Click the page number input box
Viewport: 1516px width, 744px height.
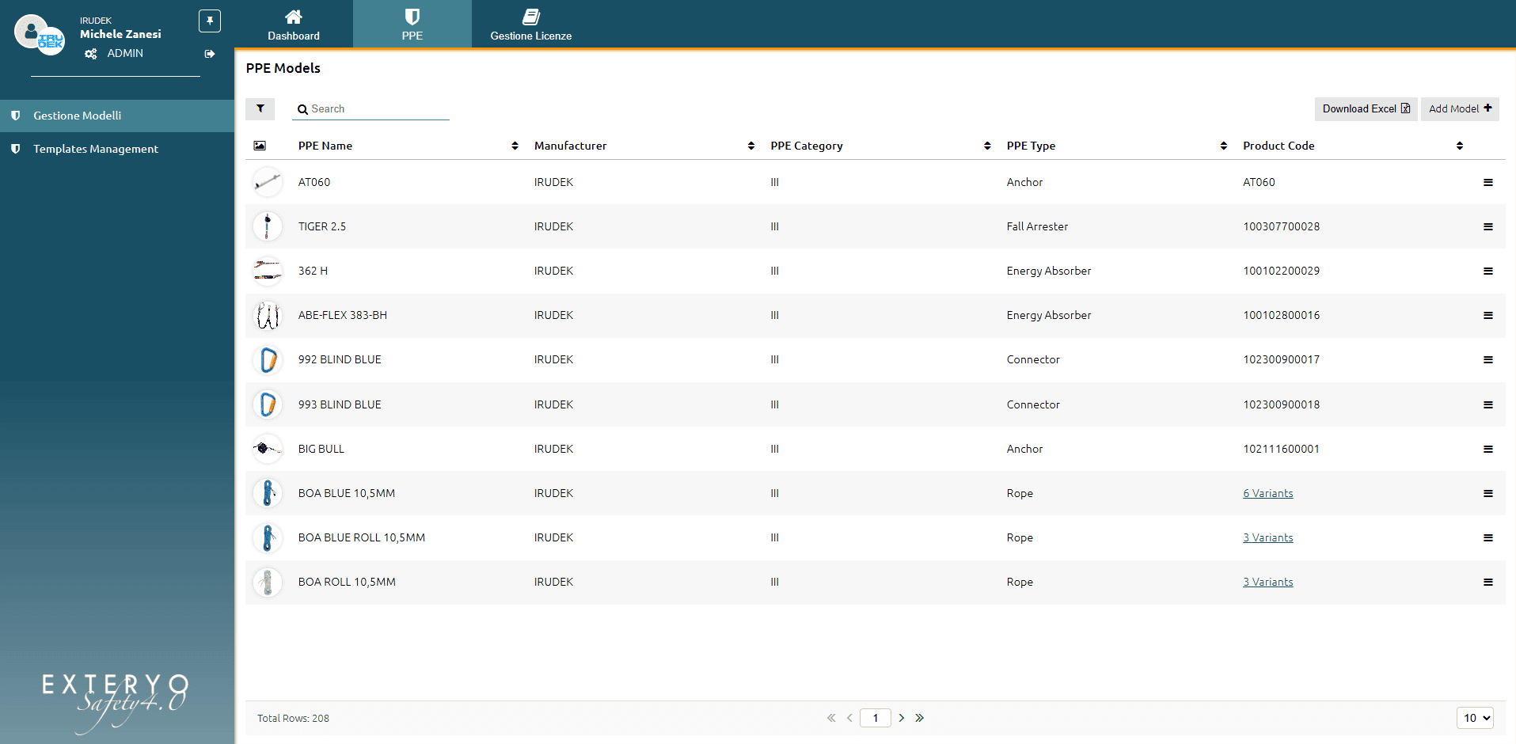[x=876, y=718]
